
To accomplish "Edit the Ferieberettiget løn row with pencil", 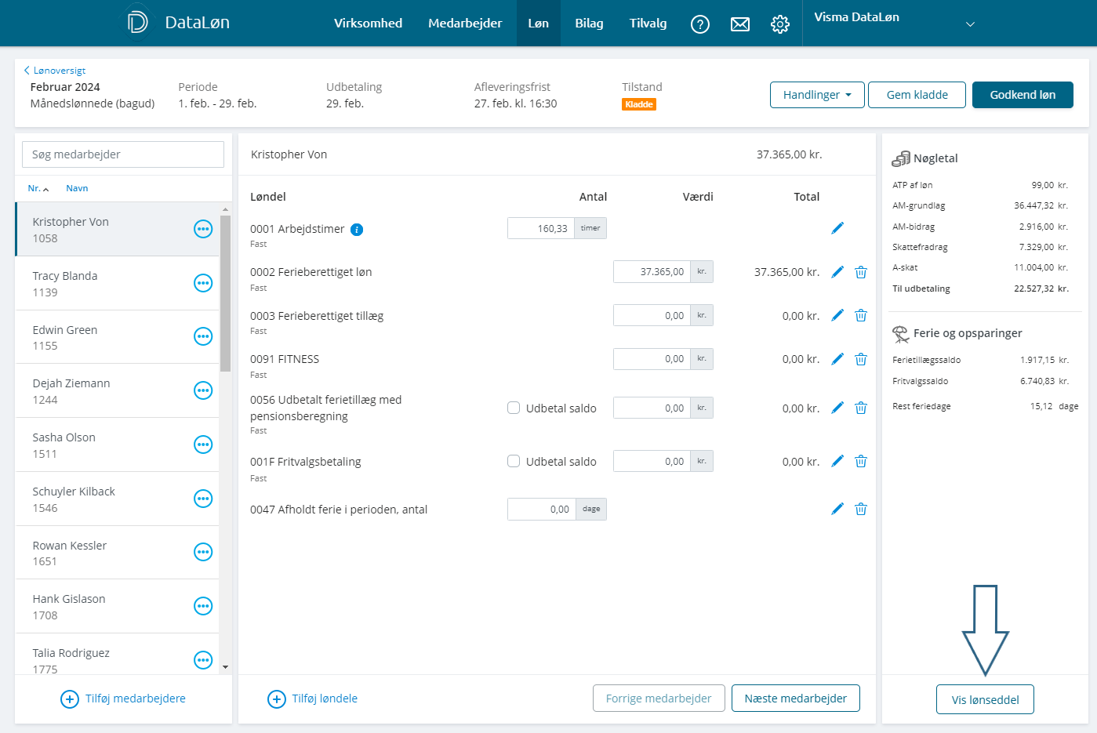I will pyautogui.click(x=837, y=272).
